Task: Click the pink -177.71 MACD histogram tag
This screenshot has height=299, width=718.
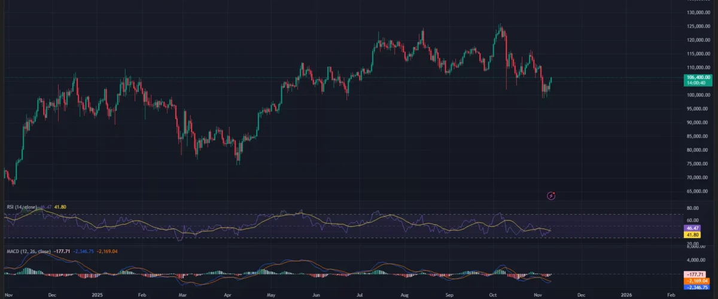Action: click(696, 273)
